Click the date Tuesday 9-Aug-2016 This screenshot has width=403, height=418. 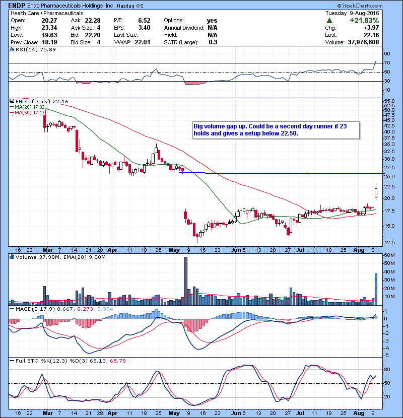coord(352,13)
